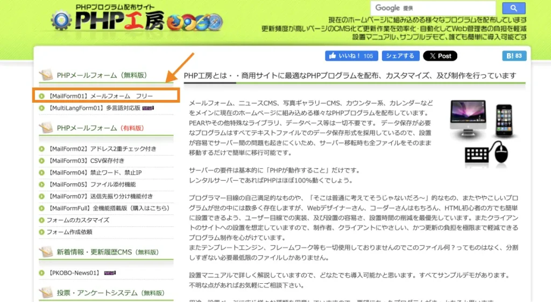Open MailForm04 禁止ワード、禁止IP page
The height and width of the screenshot is (302, 551).
[95, 172]
